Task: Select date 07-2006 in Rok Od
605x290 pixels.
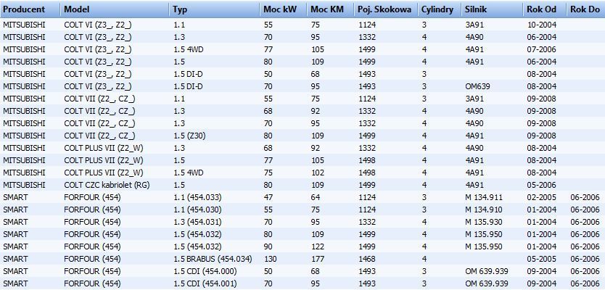Action: click(541, 49)
